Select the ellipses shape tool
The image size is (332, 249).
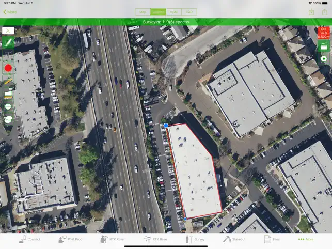point(8,119)
